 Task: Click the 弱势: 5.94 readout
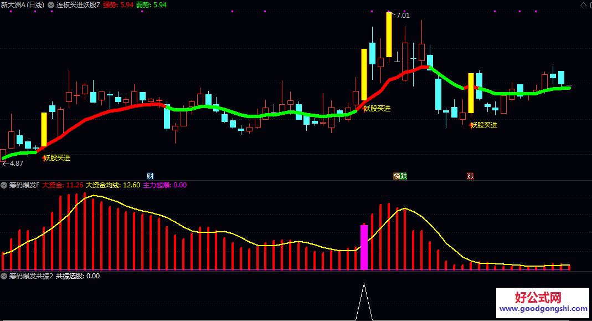pos(151,5)
